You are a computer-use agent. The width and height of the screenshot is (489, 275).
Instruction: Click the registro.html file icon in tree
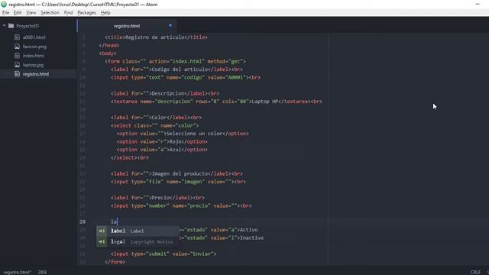click(17, 74)
